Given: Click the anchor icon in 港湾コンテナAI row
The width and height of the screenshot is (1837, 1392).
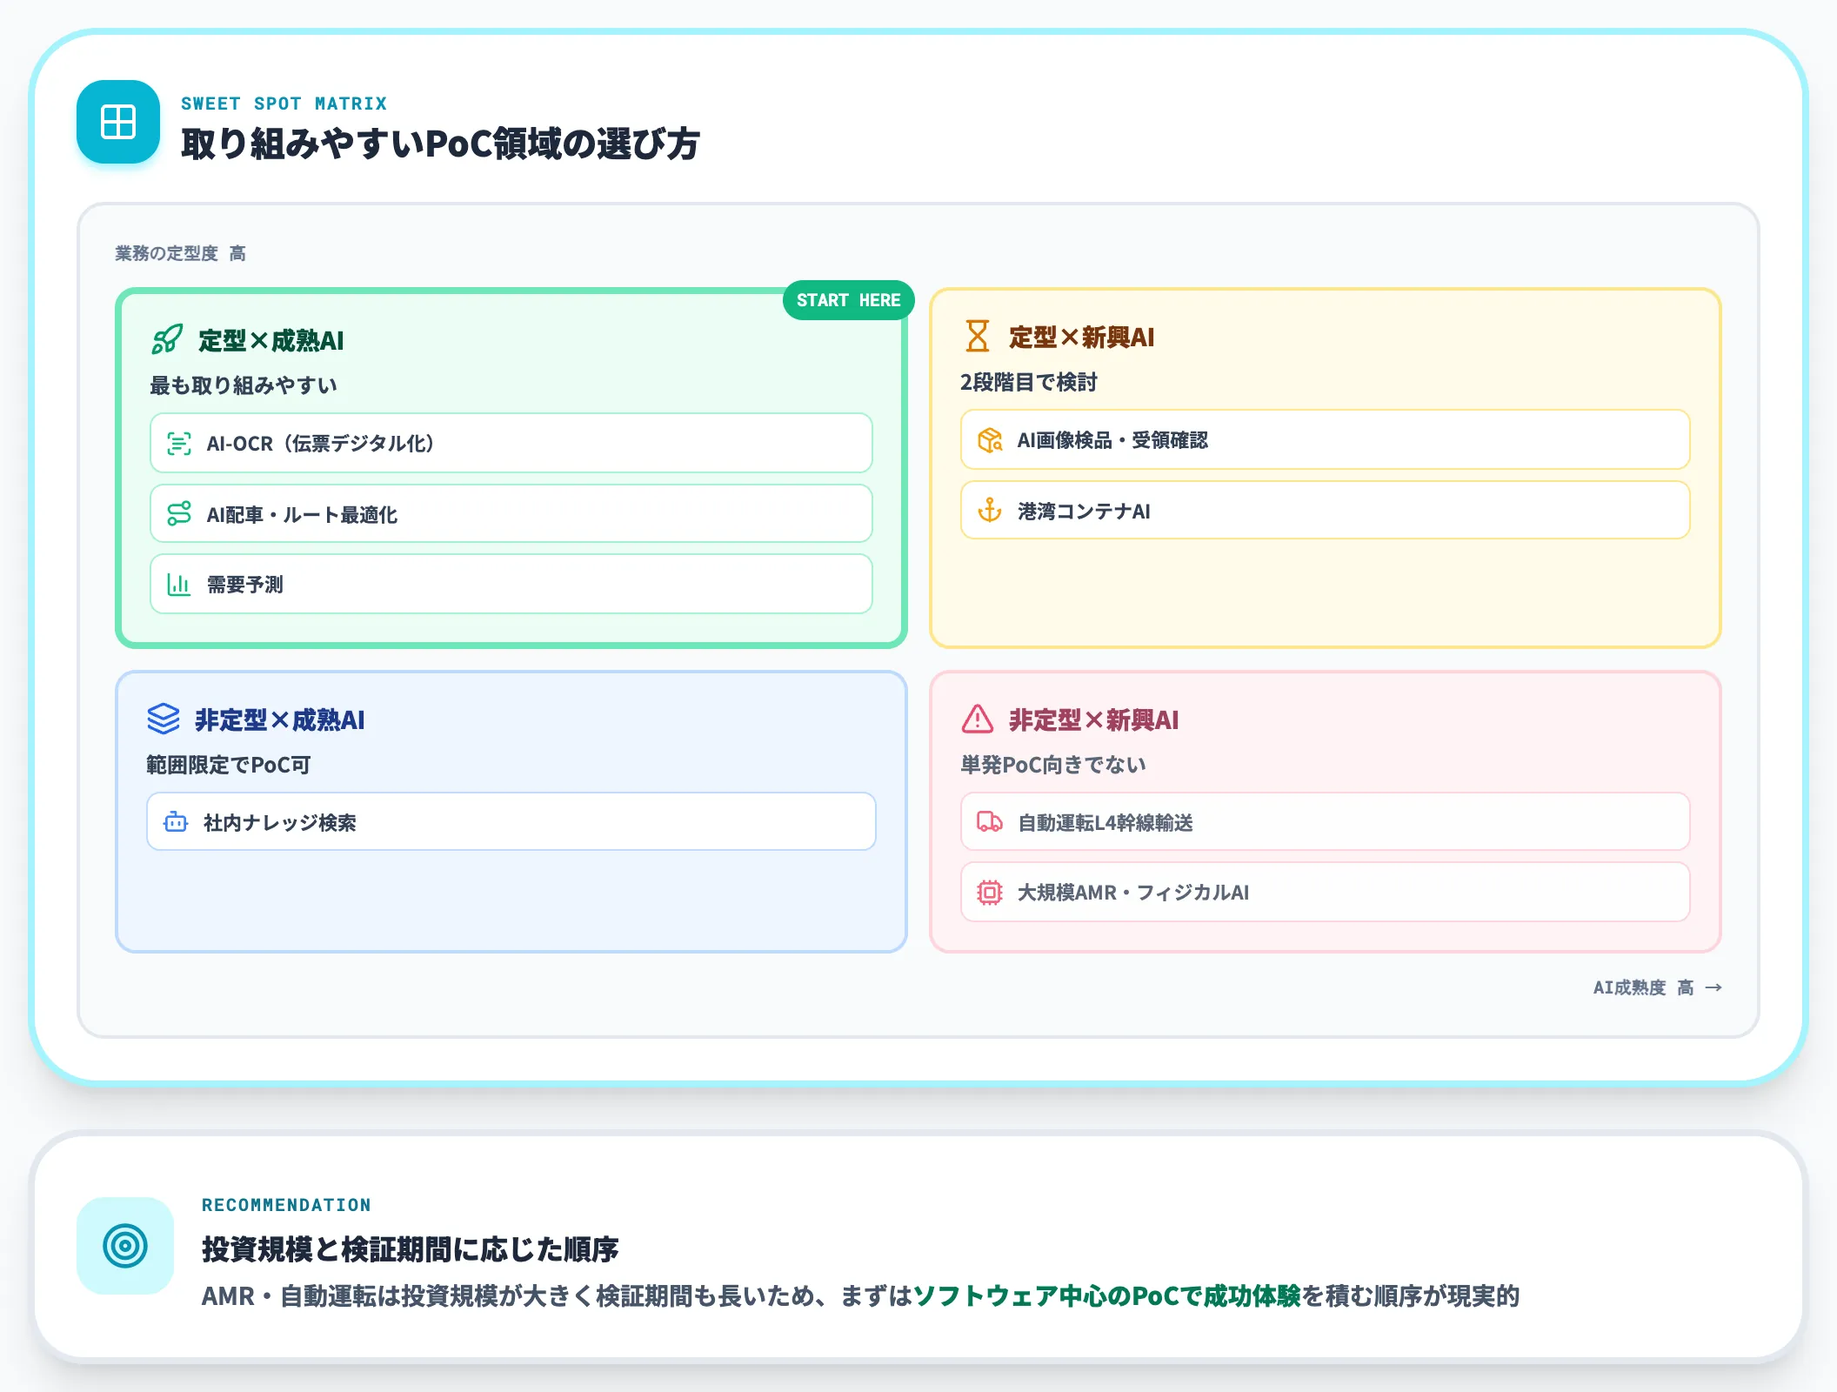Looking at the screenshot, I should tap(990, 511).
